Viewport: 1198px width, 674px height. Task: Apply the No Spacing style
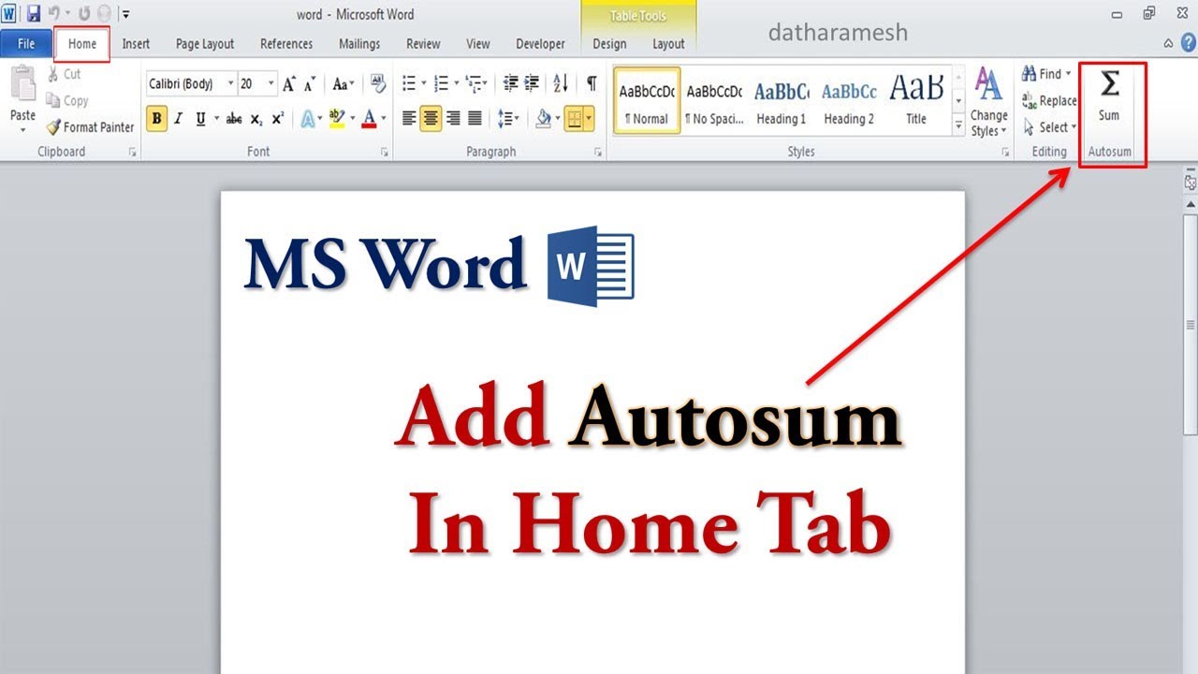714,100
